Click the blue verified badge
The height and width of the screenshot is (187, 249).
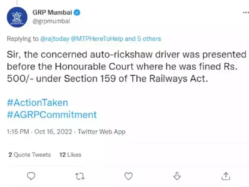(x=77, y=13)
